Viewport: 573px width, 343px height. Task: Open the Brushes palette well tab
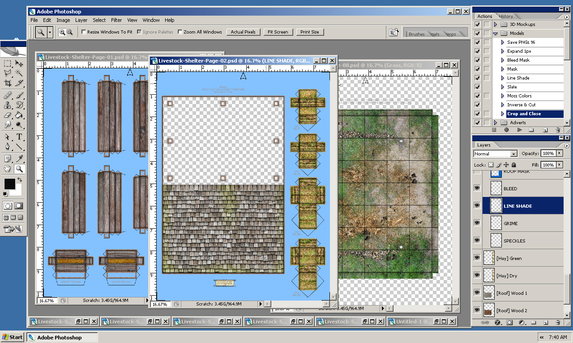click(x=416, y=34)
